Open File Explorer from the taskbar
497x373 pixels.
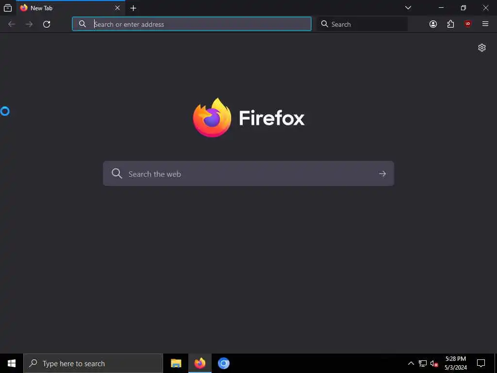coord(176,363)
